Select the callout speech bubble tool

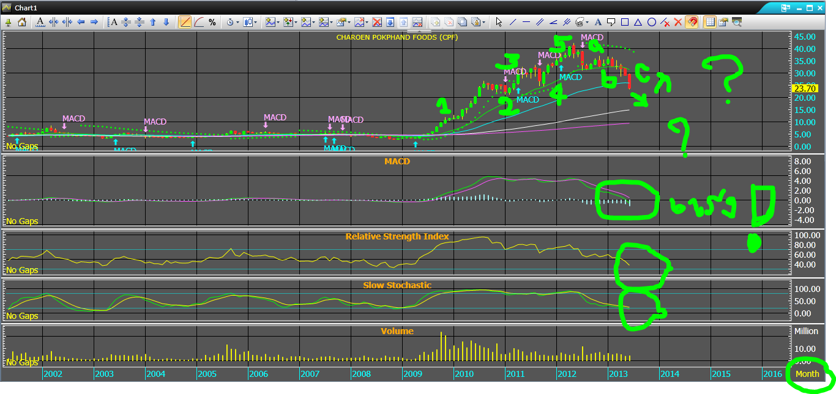pyautogui.click(x=611, y=22)
